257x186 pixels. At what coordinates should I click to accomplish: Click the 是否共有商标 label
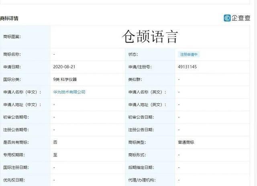(x=16, y=142)
